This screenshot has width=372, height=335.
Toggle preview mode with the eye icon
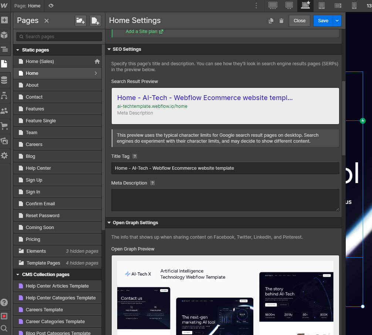point(51,6)
